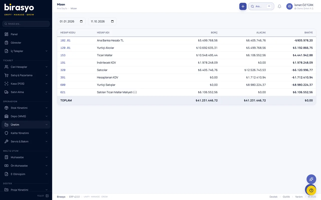The image size is (321, 200).
Task: Open account code 102.01 link
Action: 65,40
